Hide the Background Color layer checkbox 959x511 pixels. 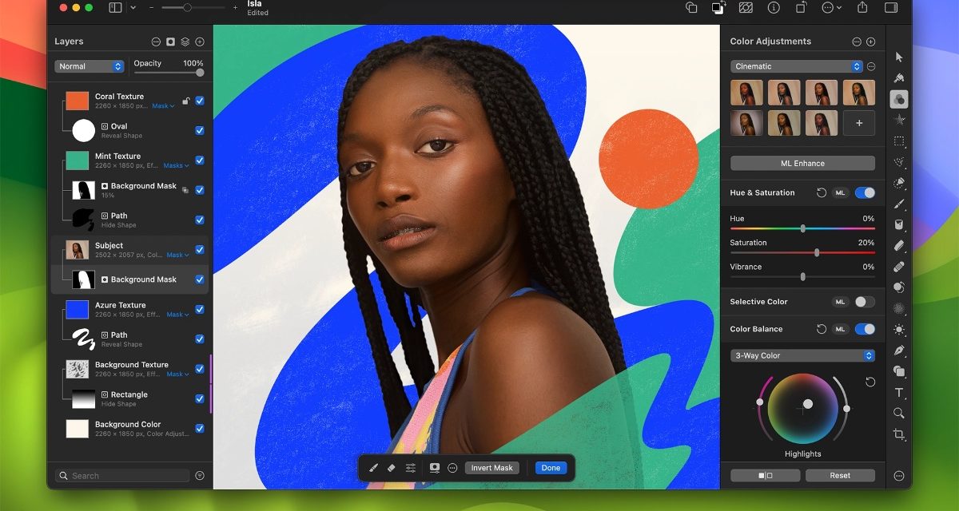[200, 429]
